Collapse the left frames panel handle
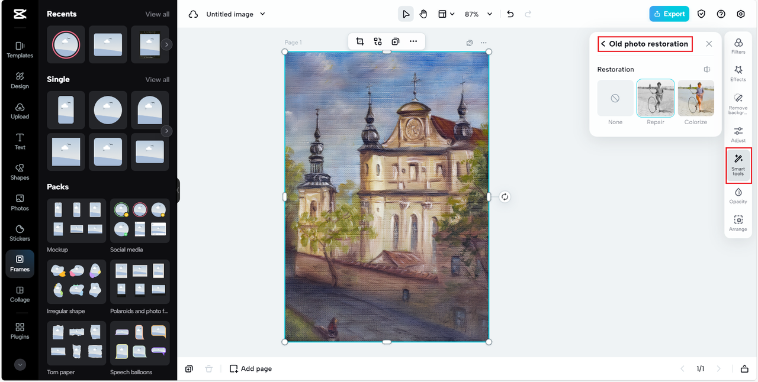The width and height of the screenshot is (758, 382). click(178, 190)
